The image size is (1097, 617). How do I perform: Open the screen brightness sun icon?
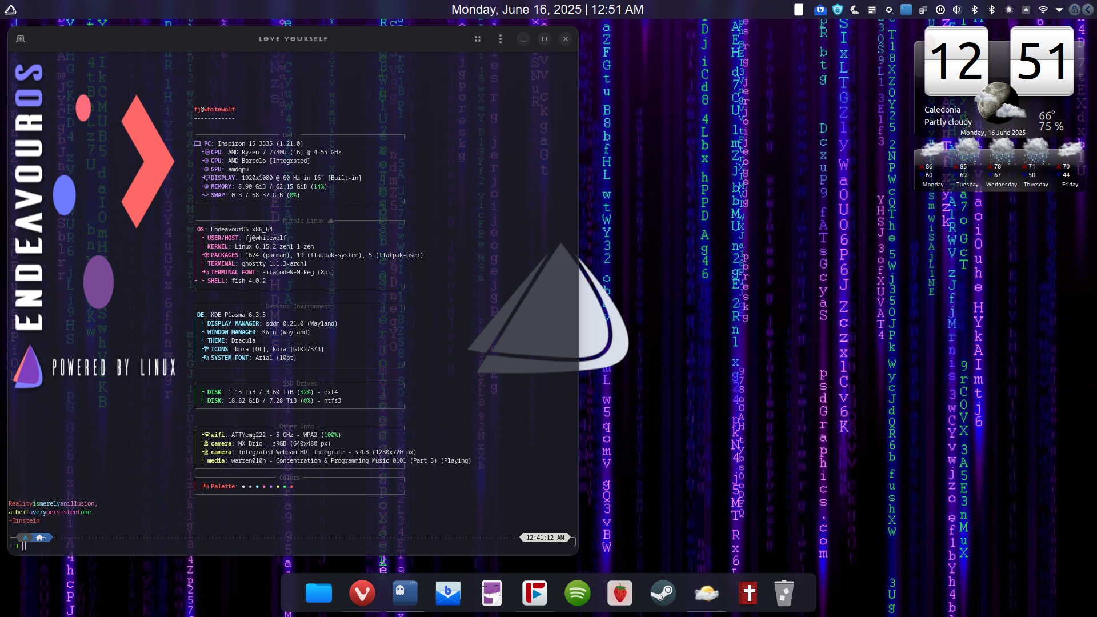tap(1009, 9)
